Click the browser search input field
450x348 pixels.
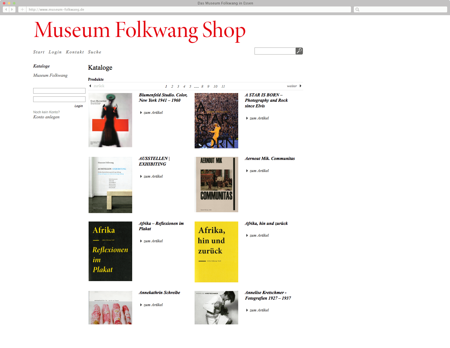[x=400, y=9]
